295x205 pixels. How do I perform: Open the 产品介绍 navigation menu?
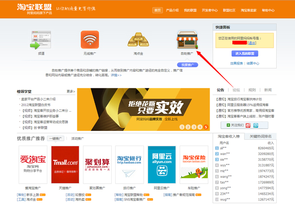click(172, 10)
